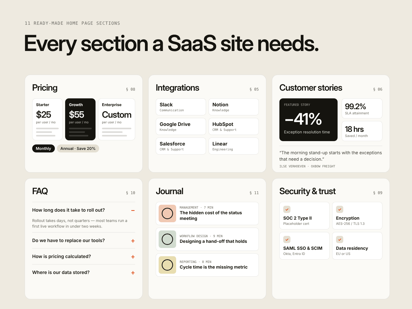
Task: Open the Linear integration tile
Action: (x=234, y=146)
